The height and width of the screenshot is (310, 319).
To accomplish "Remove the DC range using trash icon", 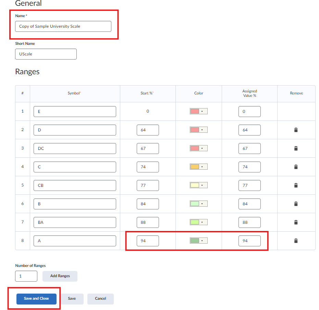I will [x=296, y=148].
